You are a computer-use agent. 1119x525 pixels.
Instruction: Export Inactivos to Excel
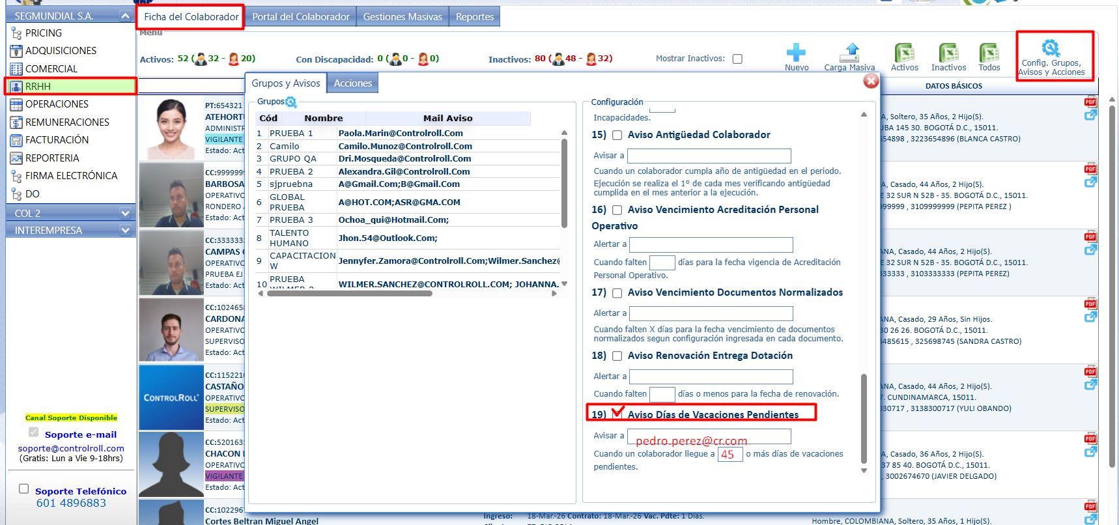(948, 53)
